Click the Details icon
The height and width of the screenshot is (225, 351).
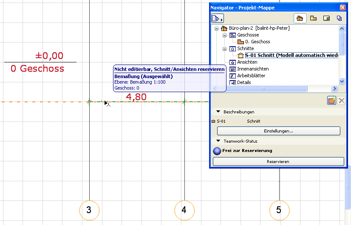pyautogui.click(x=232, y=82)
